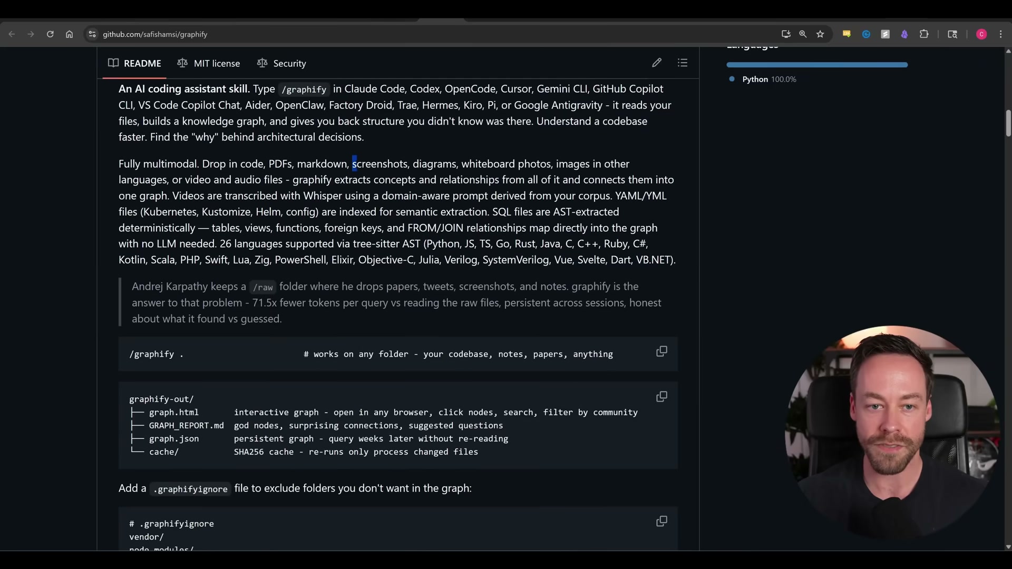View site information for github.com
This screenshot has height=569, width=1012.
coord(92,34)
